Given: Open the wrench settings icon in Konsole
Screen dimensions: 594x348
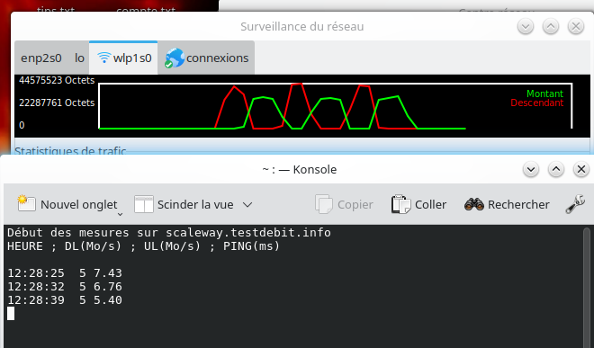Looking at the screenshot, I should [575, 204].
